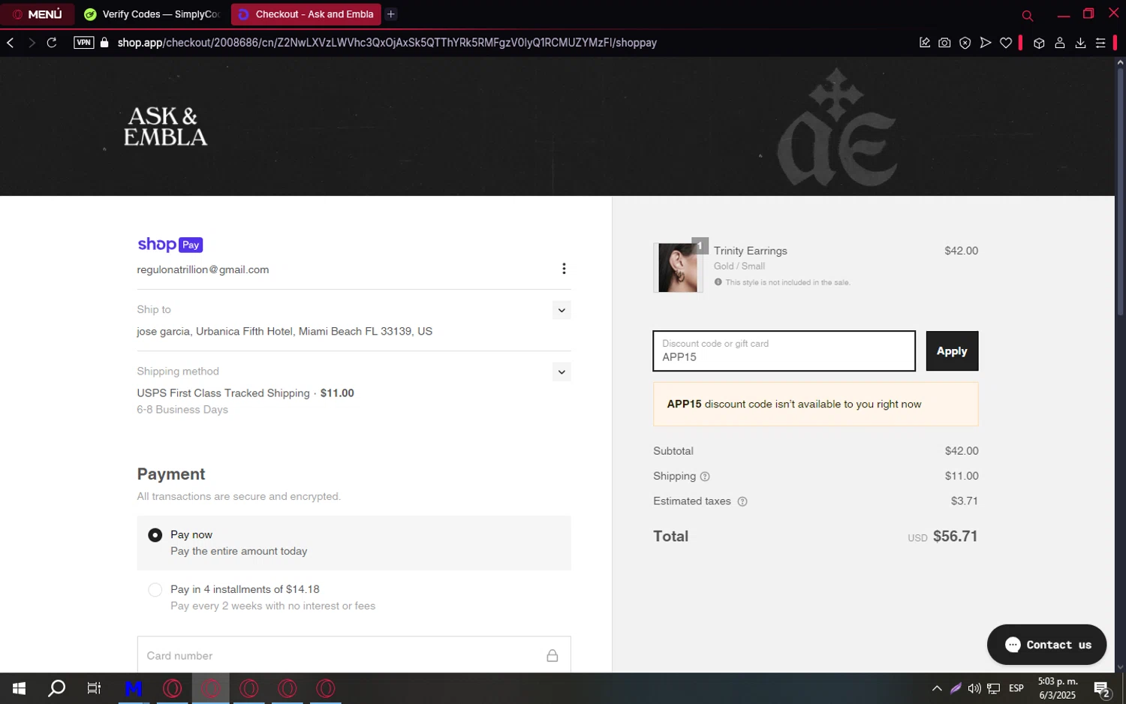This screenshot has width=1126, height=704.
Task: Open the account profile icon in the toolbar
Action: point(1060,43)
